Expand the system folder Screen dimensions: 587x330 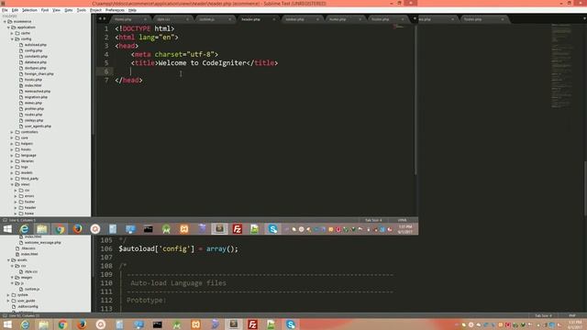[x=8, y=295]
